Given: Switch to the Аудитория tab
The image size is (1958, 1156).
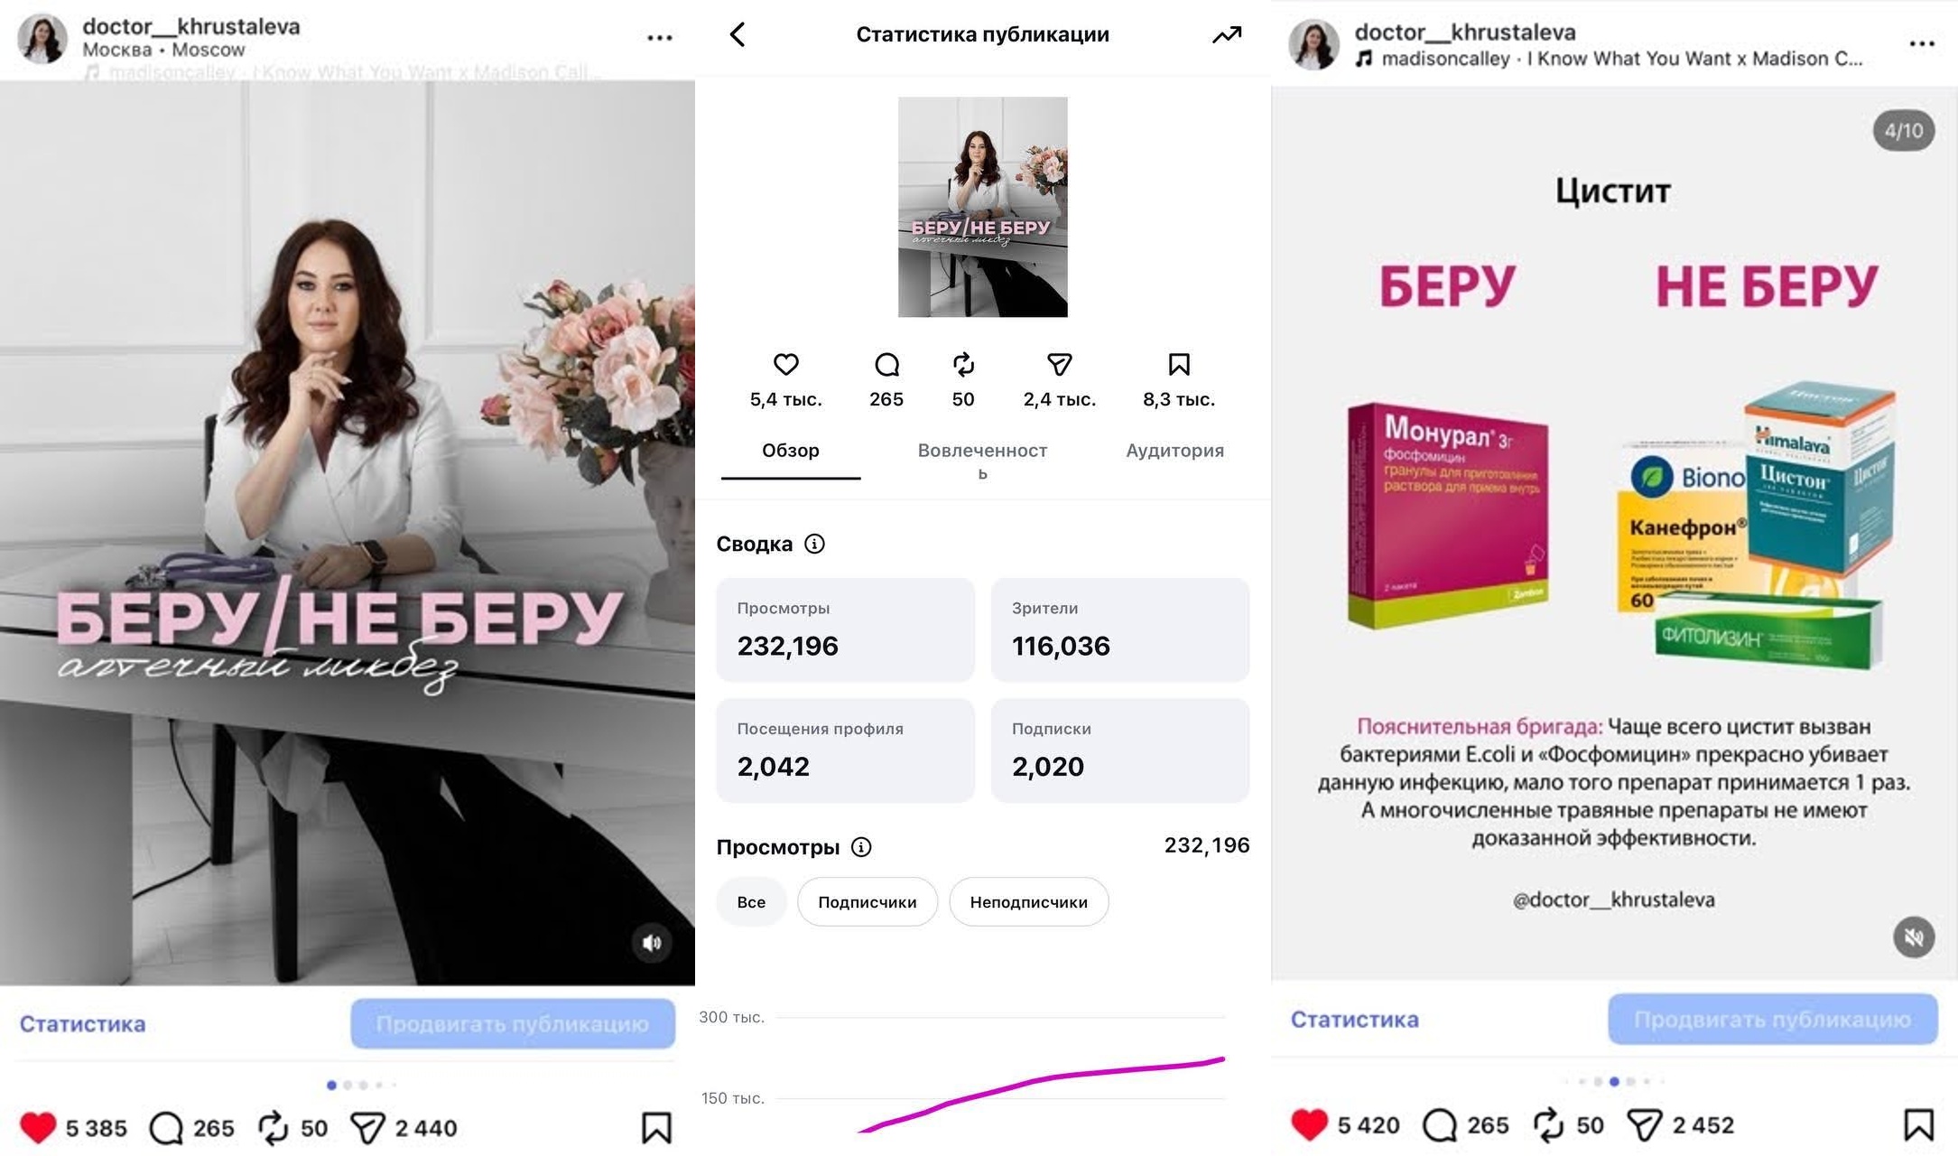Looking at the screenshot, I should click(x=1174, y=450).
